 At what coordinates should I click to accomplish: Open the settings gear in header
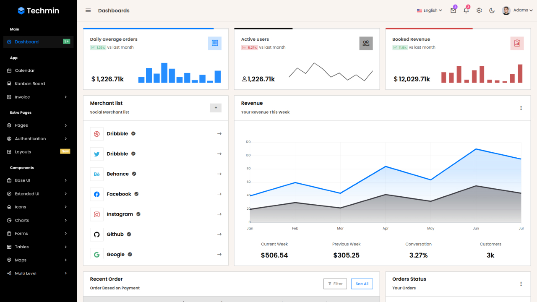pyautogui.click(x=479, y=10)
